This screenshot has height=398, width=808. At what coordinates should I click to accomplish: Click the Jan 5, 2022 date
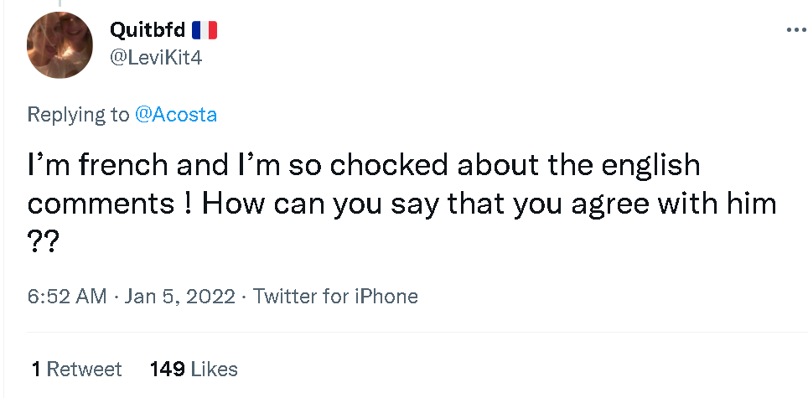(178, 296)
